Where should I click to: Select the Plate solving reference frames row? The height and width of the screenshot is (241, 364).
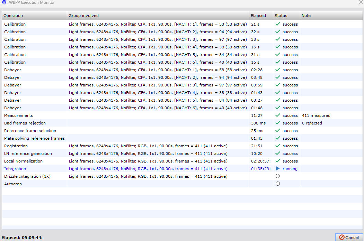[x=182, y=138]
